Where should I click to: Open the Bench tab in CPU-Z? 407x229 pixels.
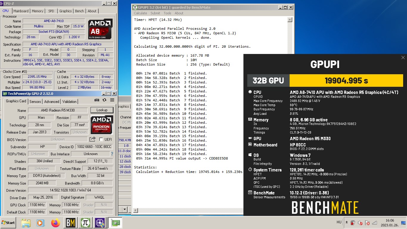click(x=79, y=11)
